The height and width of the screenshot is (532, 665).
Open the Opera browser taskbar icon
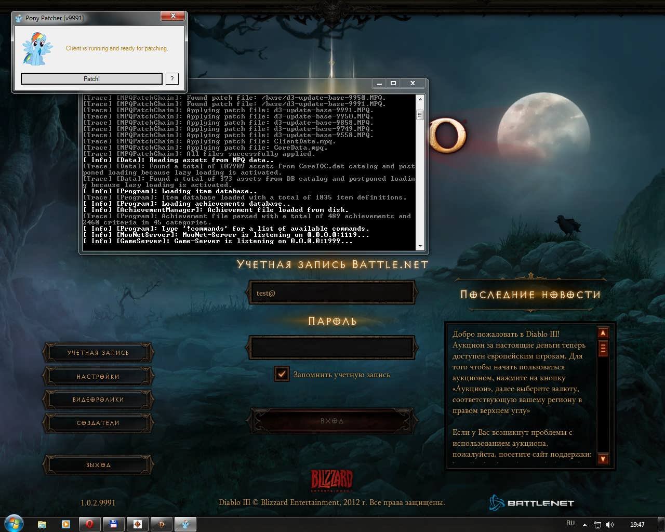pyautogui.click(x=89, y=524)
